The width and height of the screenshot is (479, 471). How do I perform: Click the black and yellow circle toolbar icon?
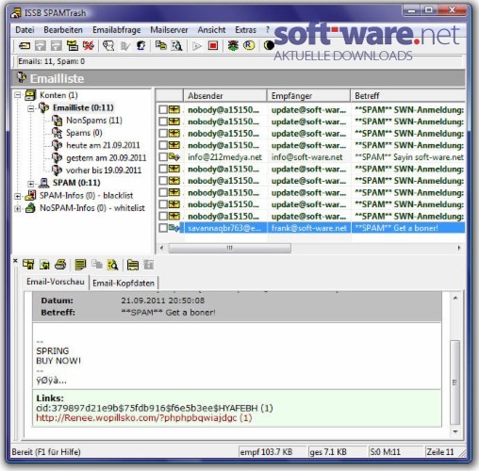click(x=269, y=46)
